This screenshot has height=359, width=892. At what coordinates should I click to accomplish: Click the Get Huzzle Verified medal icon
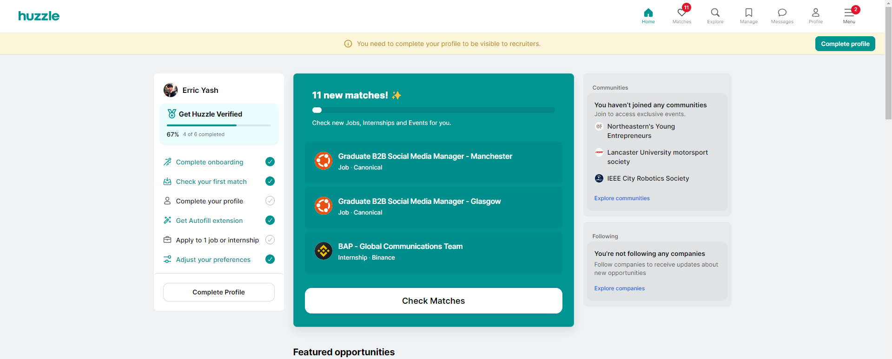(172, 114)
